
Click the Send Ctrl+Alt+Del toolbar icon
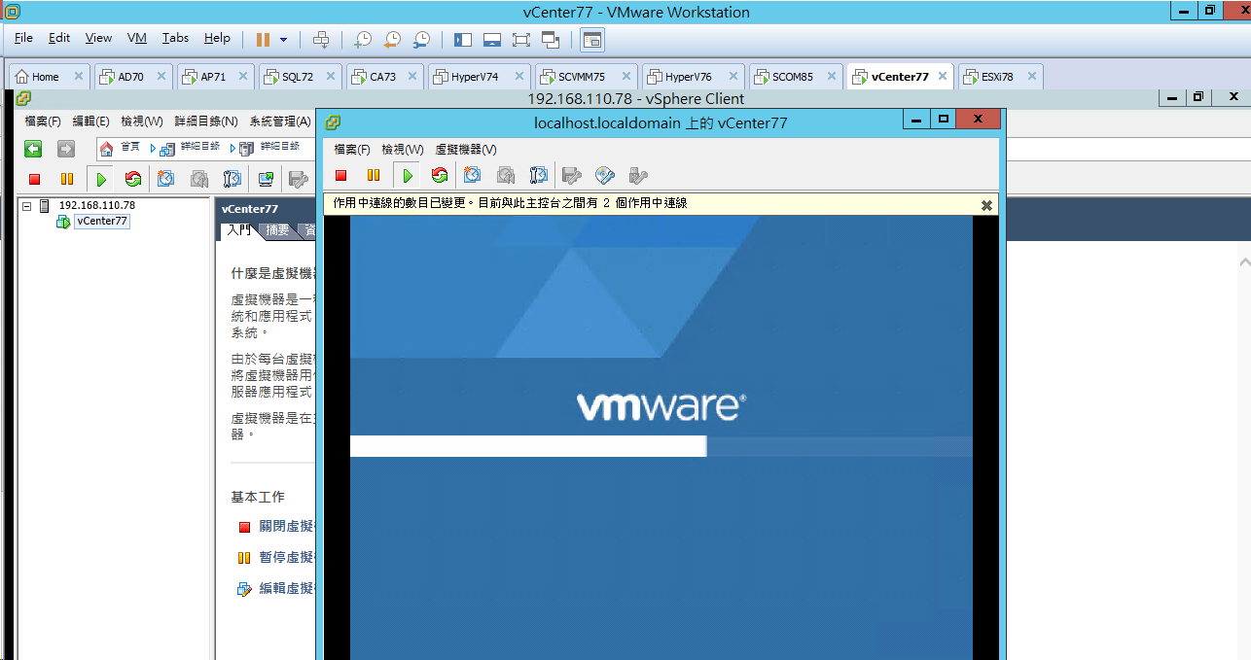coord(321,40)
